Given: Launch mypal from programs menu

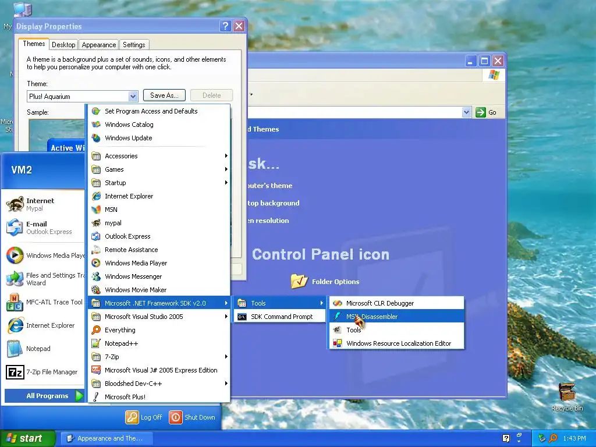Looking at the screenshot, I should (159, 223).
